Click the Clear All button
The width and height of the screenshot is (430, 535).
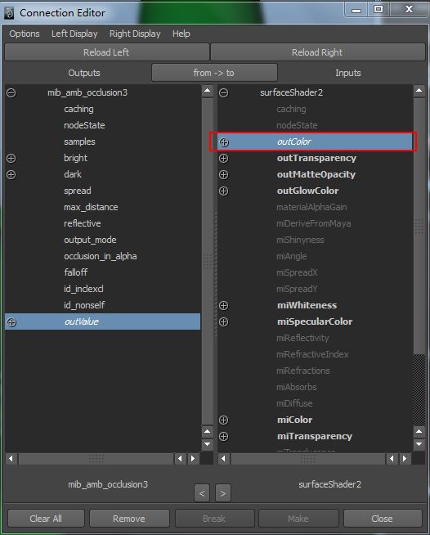click(46, 519)
